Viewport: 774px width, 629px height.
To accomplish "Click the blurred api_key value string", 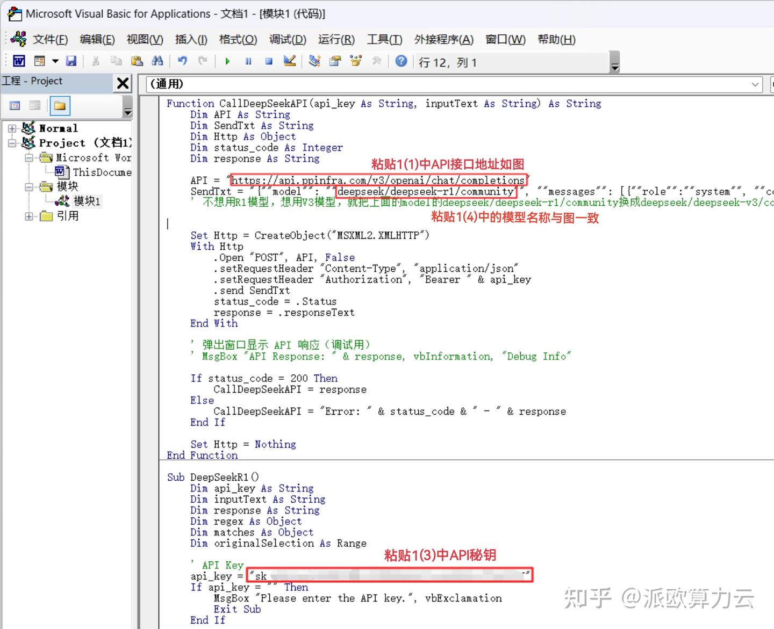I will click(390, 576).
